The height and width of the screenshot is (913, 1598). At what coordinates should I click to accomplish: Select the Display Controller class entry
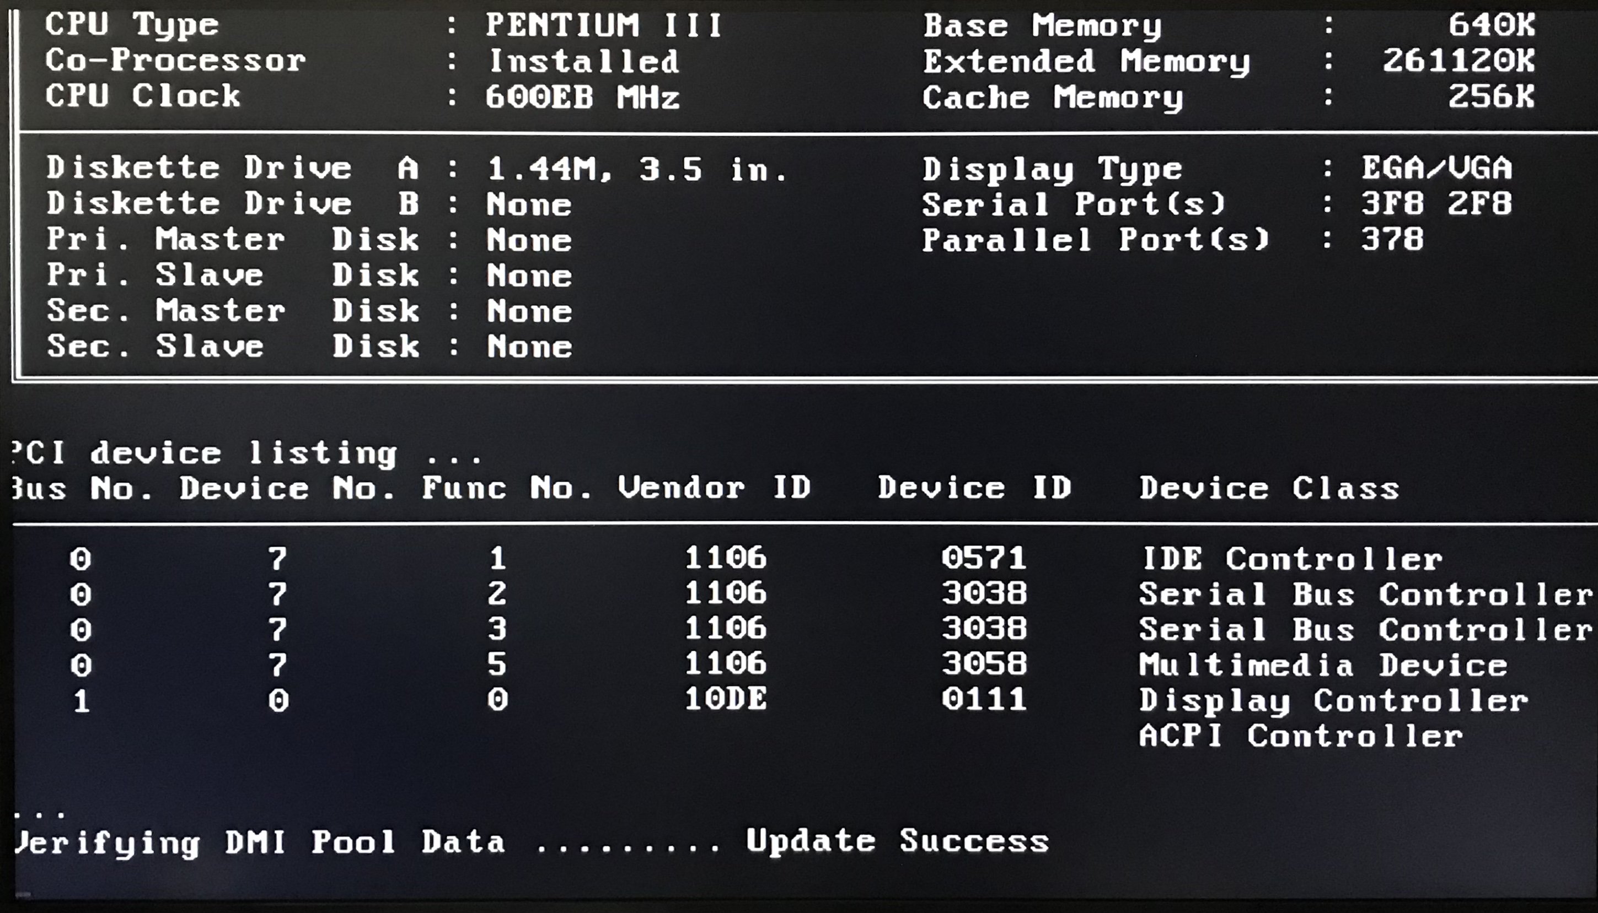click(1333, 701)
